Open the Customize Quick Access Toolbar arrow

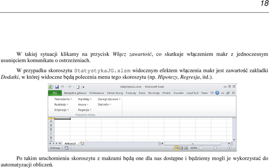pyautogui.click(x=84, y=87)
